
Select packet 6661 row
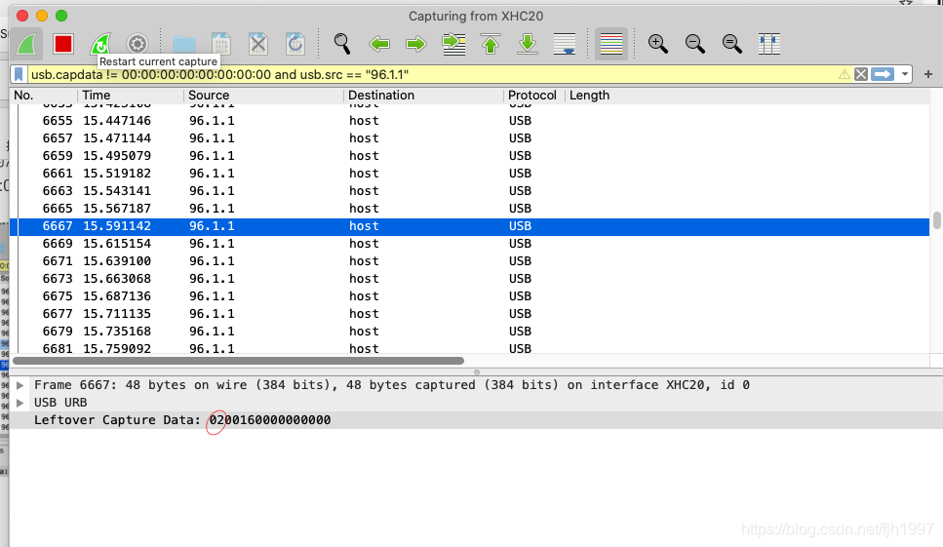469,174
